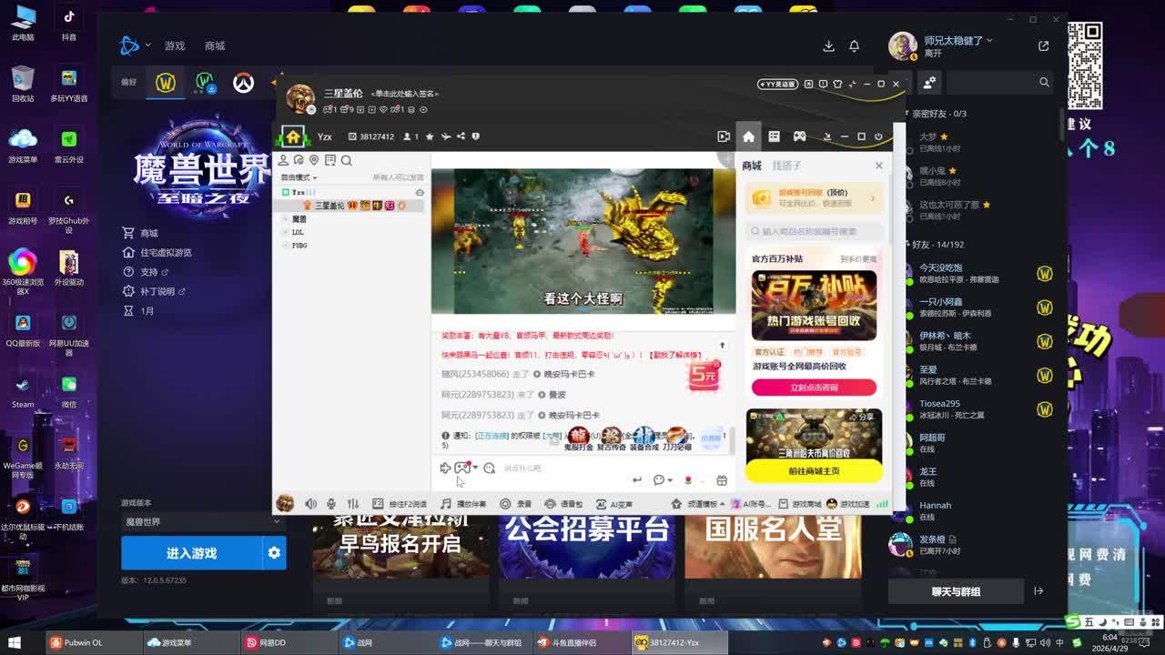Click the yellow 前往商城主页 button
1165x655 pixels.
(814, 471)
